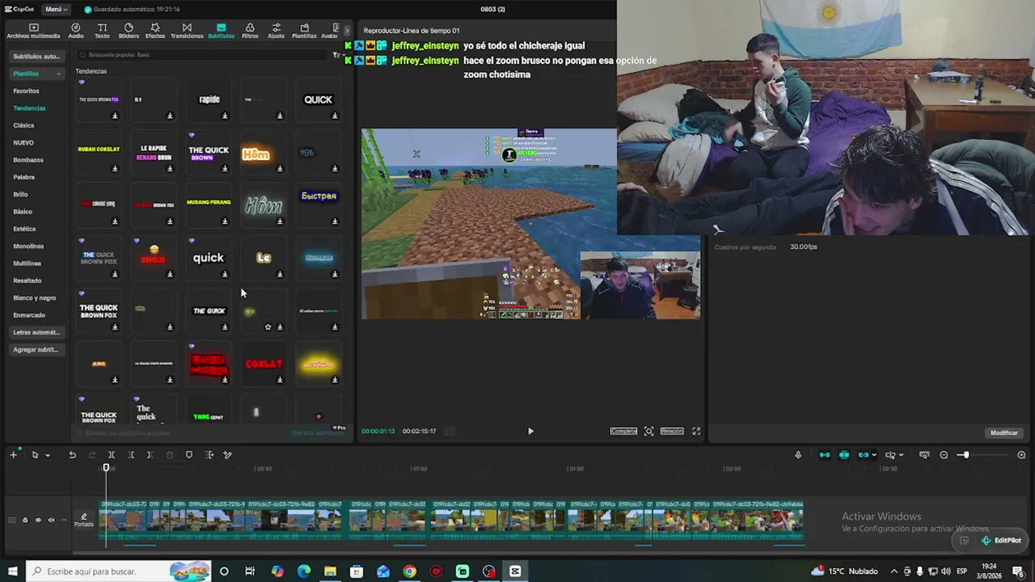This screenshot has width=1035, height=582.
Task: Click the Modificar button
Action: tap(1004, 432)
